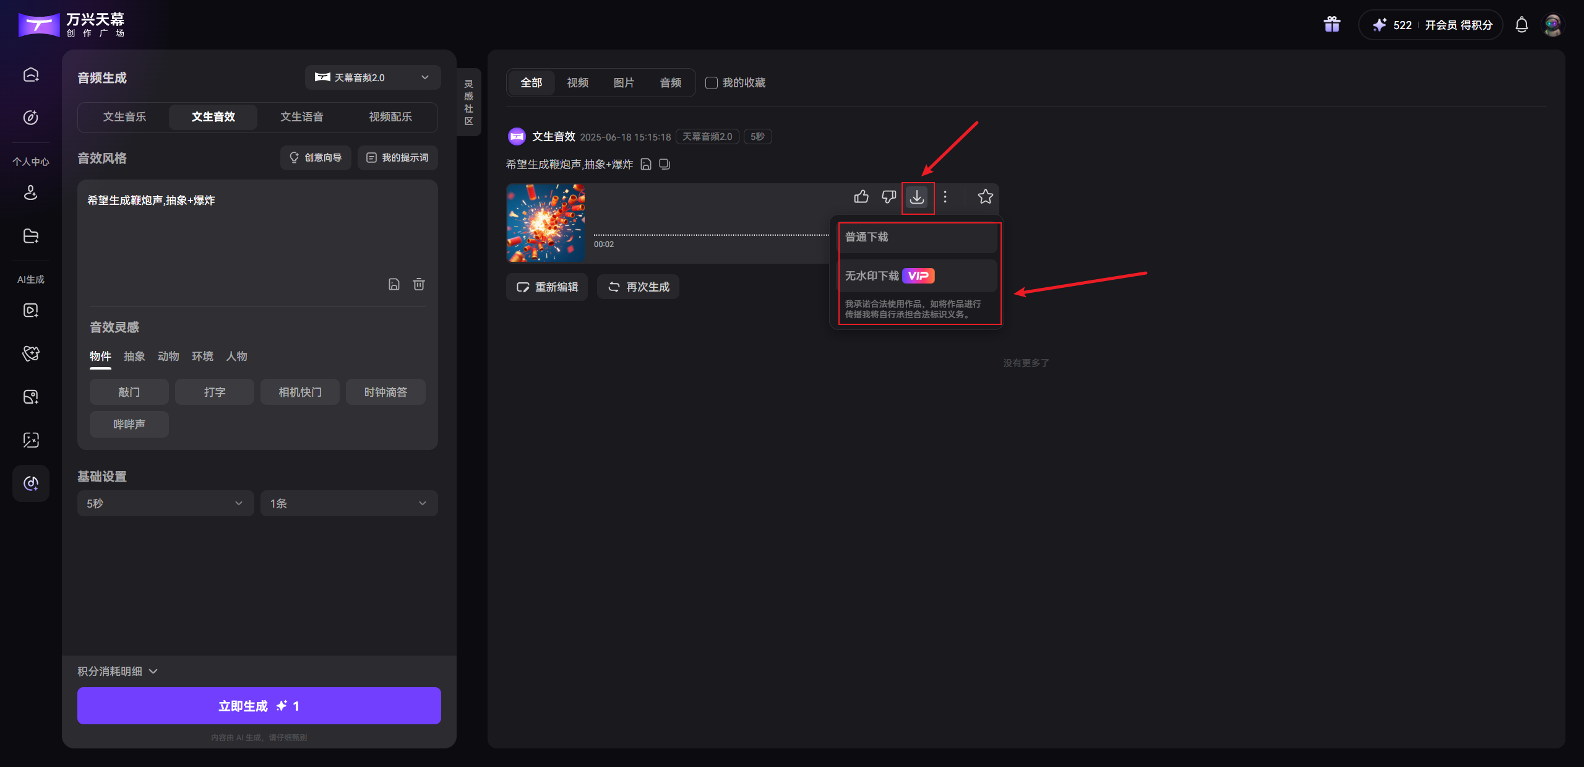Click the thumbs-up like icon
The width and height of the screenshot is (1584, 767).
[x=861, y=197]
